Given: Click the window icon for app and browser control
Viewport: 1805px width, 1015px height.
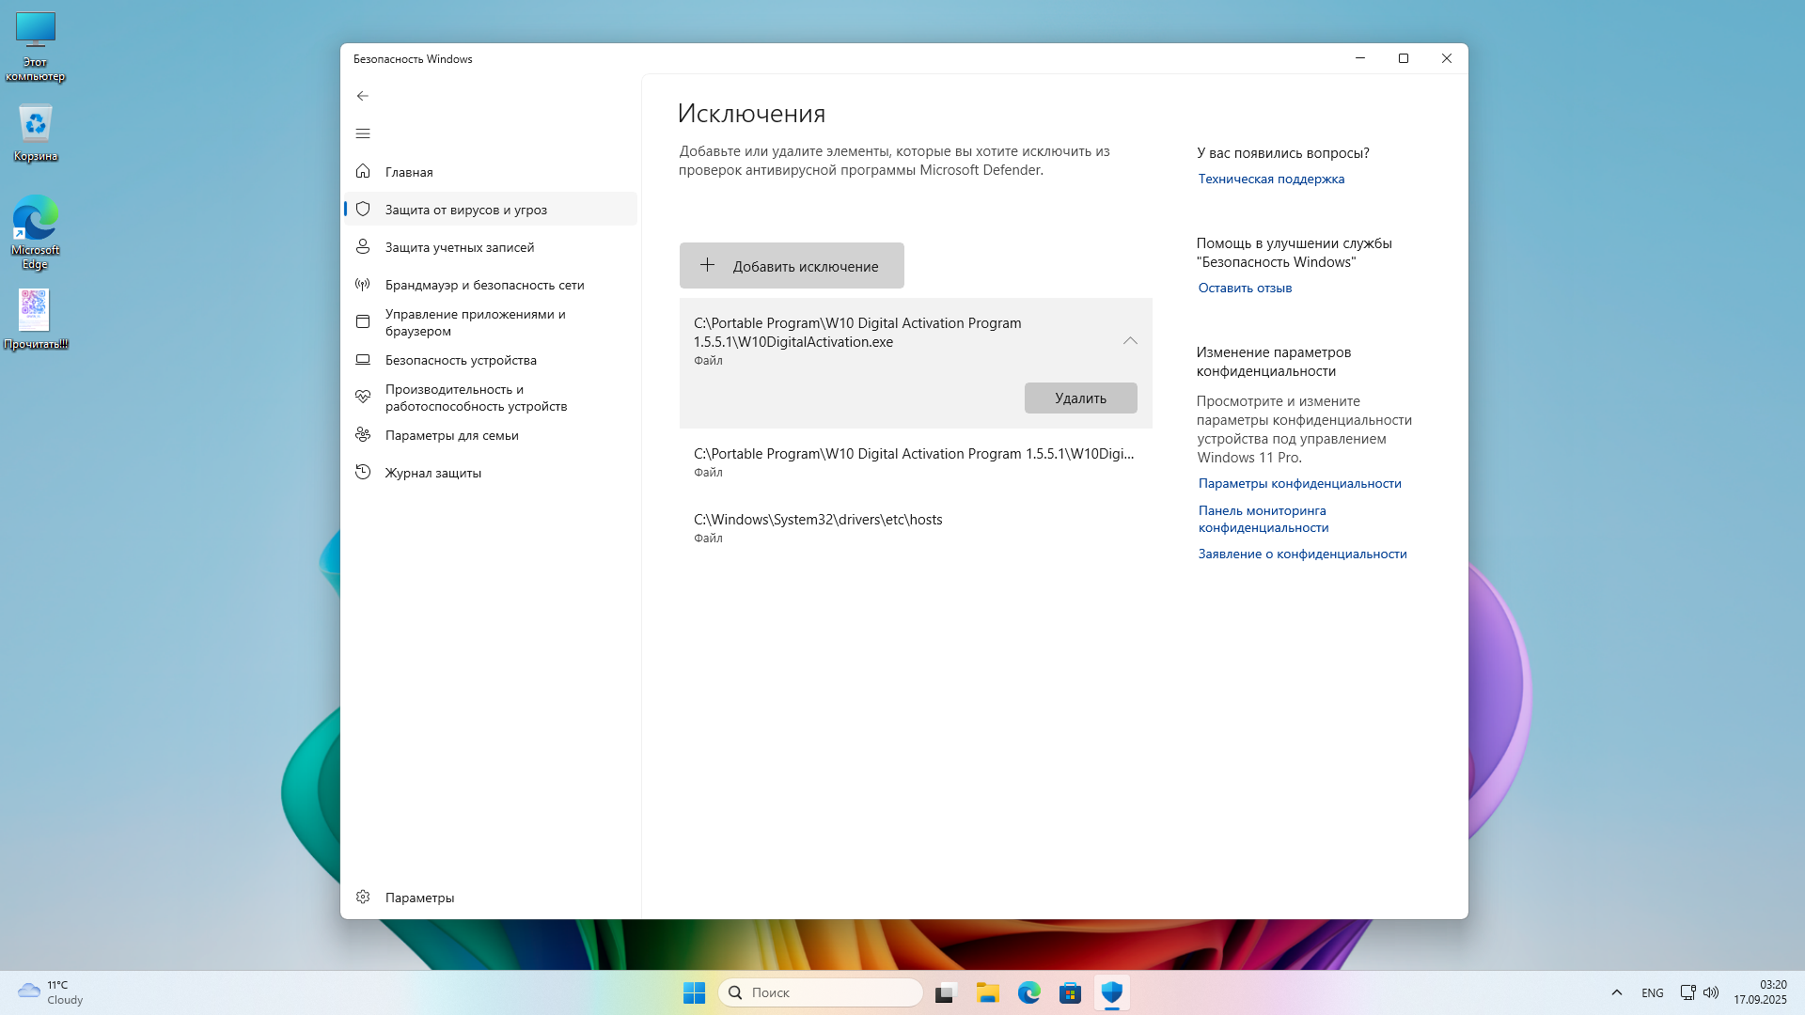Looking at the screenshot, I should [x=363, y=321].
